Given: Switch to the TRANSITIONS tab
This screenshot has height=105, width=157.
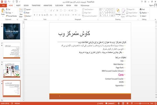Looking at the screenshot, I should pyautogui.click(x=36, y=6).
